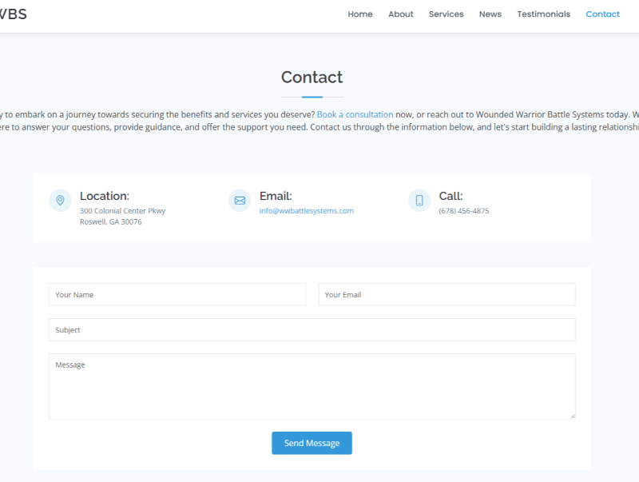Click the phone number (678) 456-4875
639x482 pixels.
click(x=464, y=211)
